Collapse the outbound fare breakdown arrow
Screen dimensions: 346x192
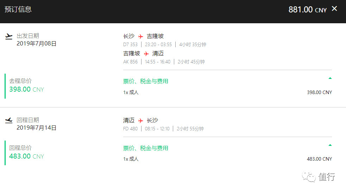330,78
